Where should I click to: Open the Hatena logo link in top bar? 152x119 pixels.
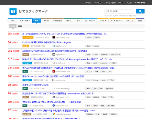click(x=139, y=3)
